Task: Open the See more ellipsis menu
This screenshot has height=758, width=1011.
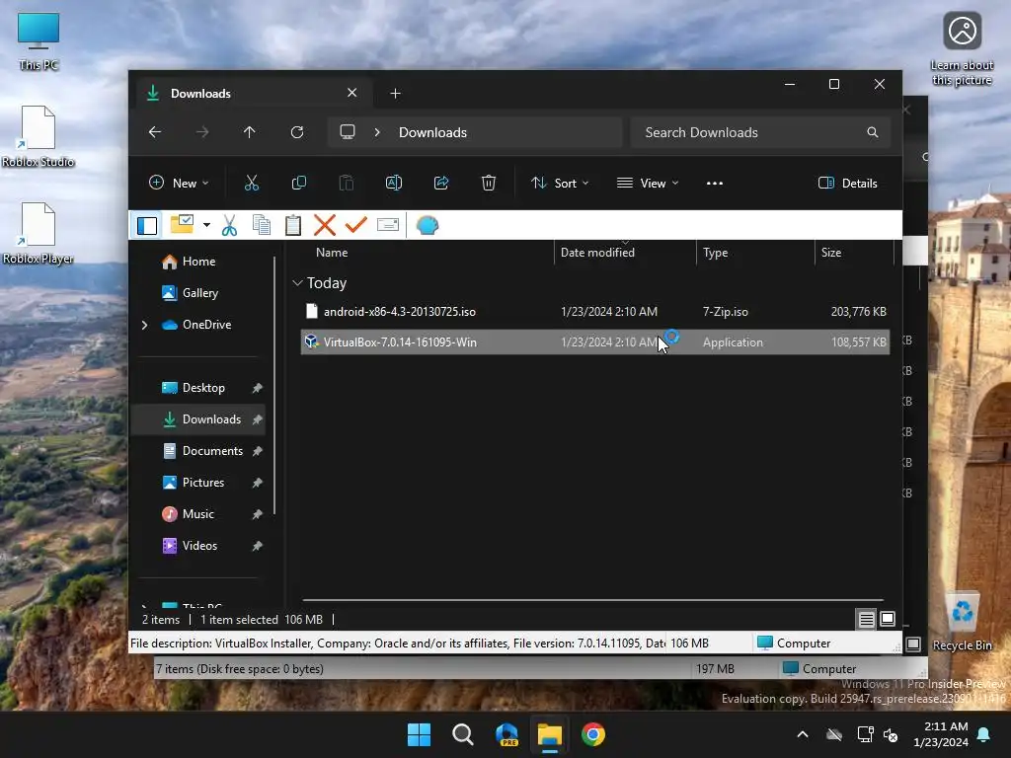Action: 715,183
